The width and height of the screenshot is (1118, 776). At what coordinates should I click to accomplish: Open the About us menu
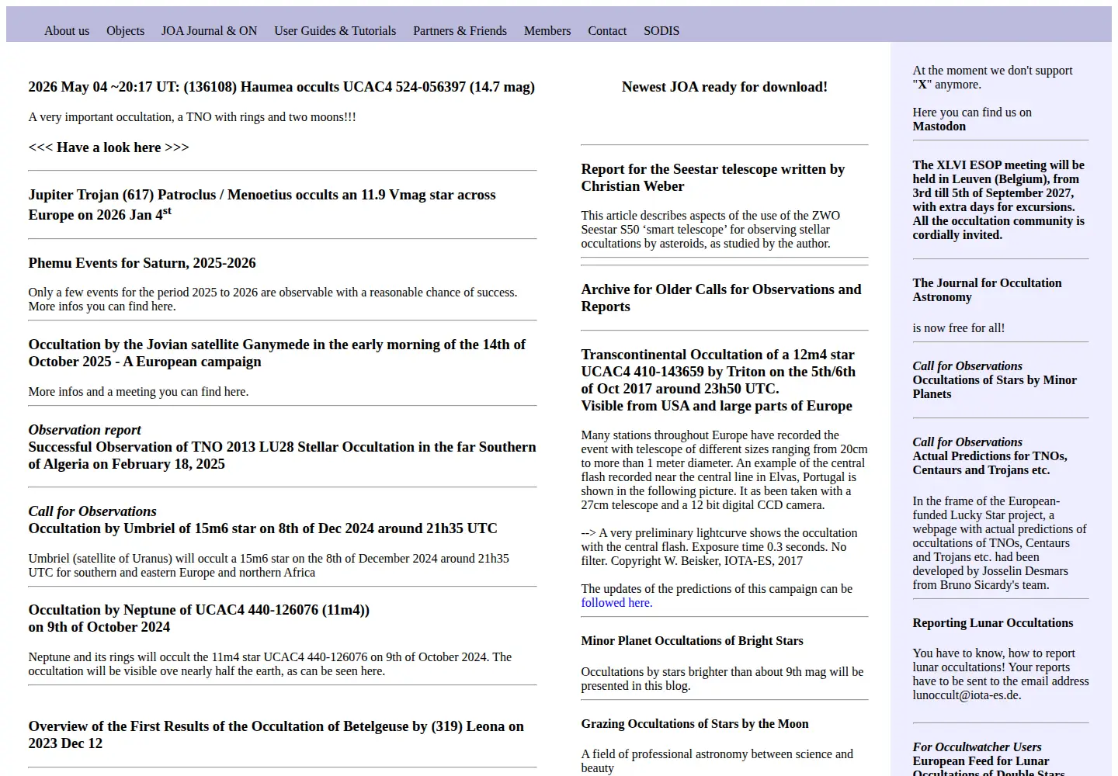pos(67,31)
